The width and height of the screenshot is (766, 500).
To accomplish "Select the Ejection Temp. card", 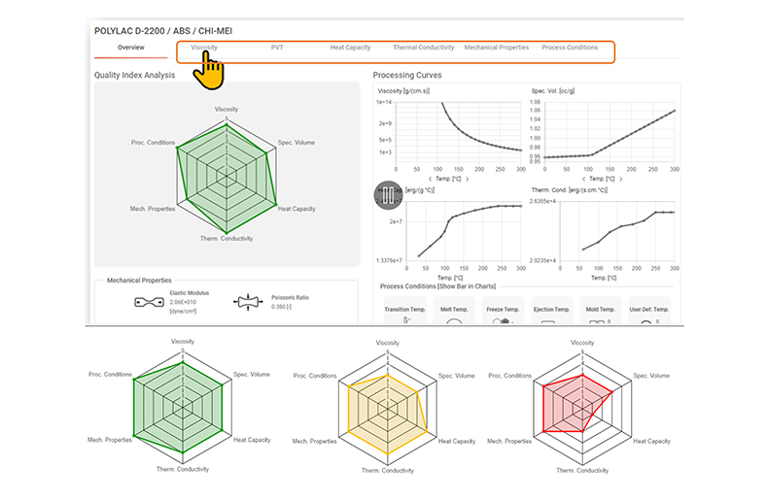I will point(551,311).
